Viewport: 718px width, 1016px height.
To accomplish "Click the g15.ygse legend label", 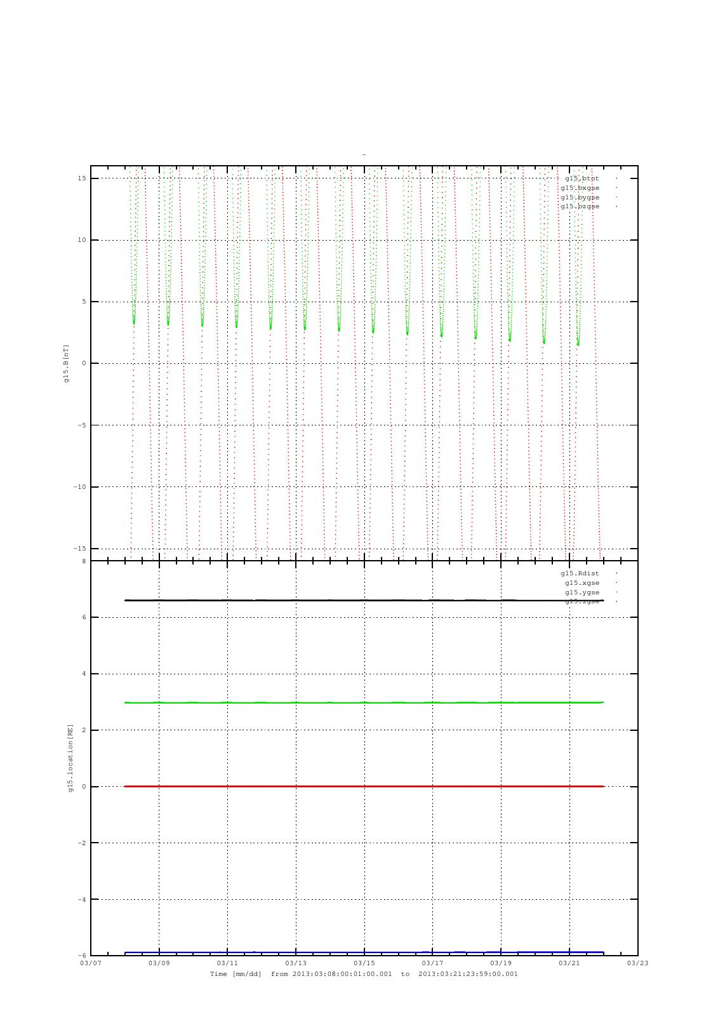I will tap(582, 592).
